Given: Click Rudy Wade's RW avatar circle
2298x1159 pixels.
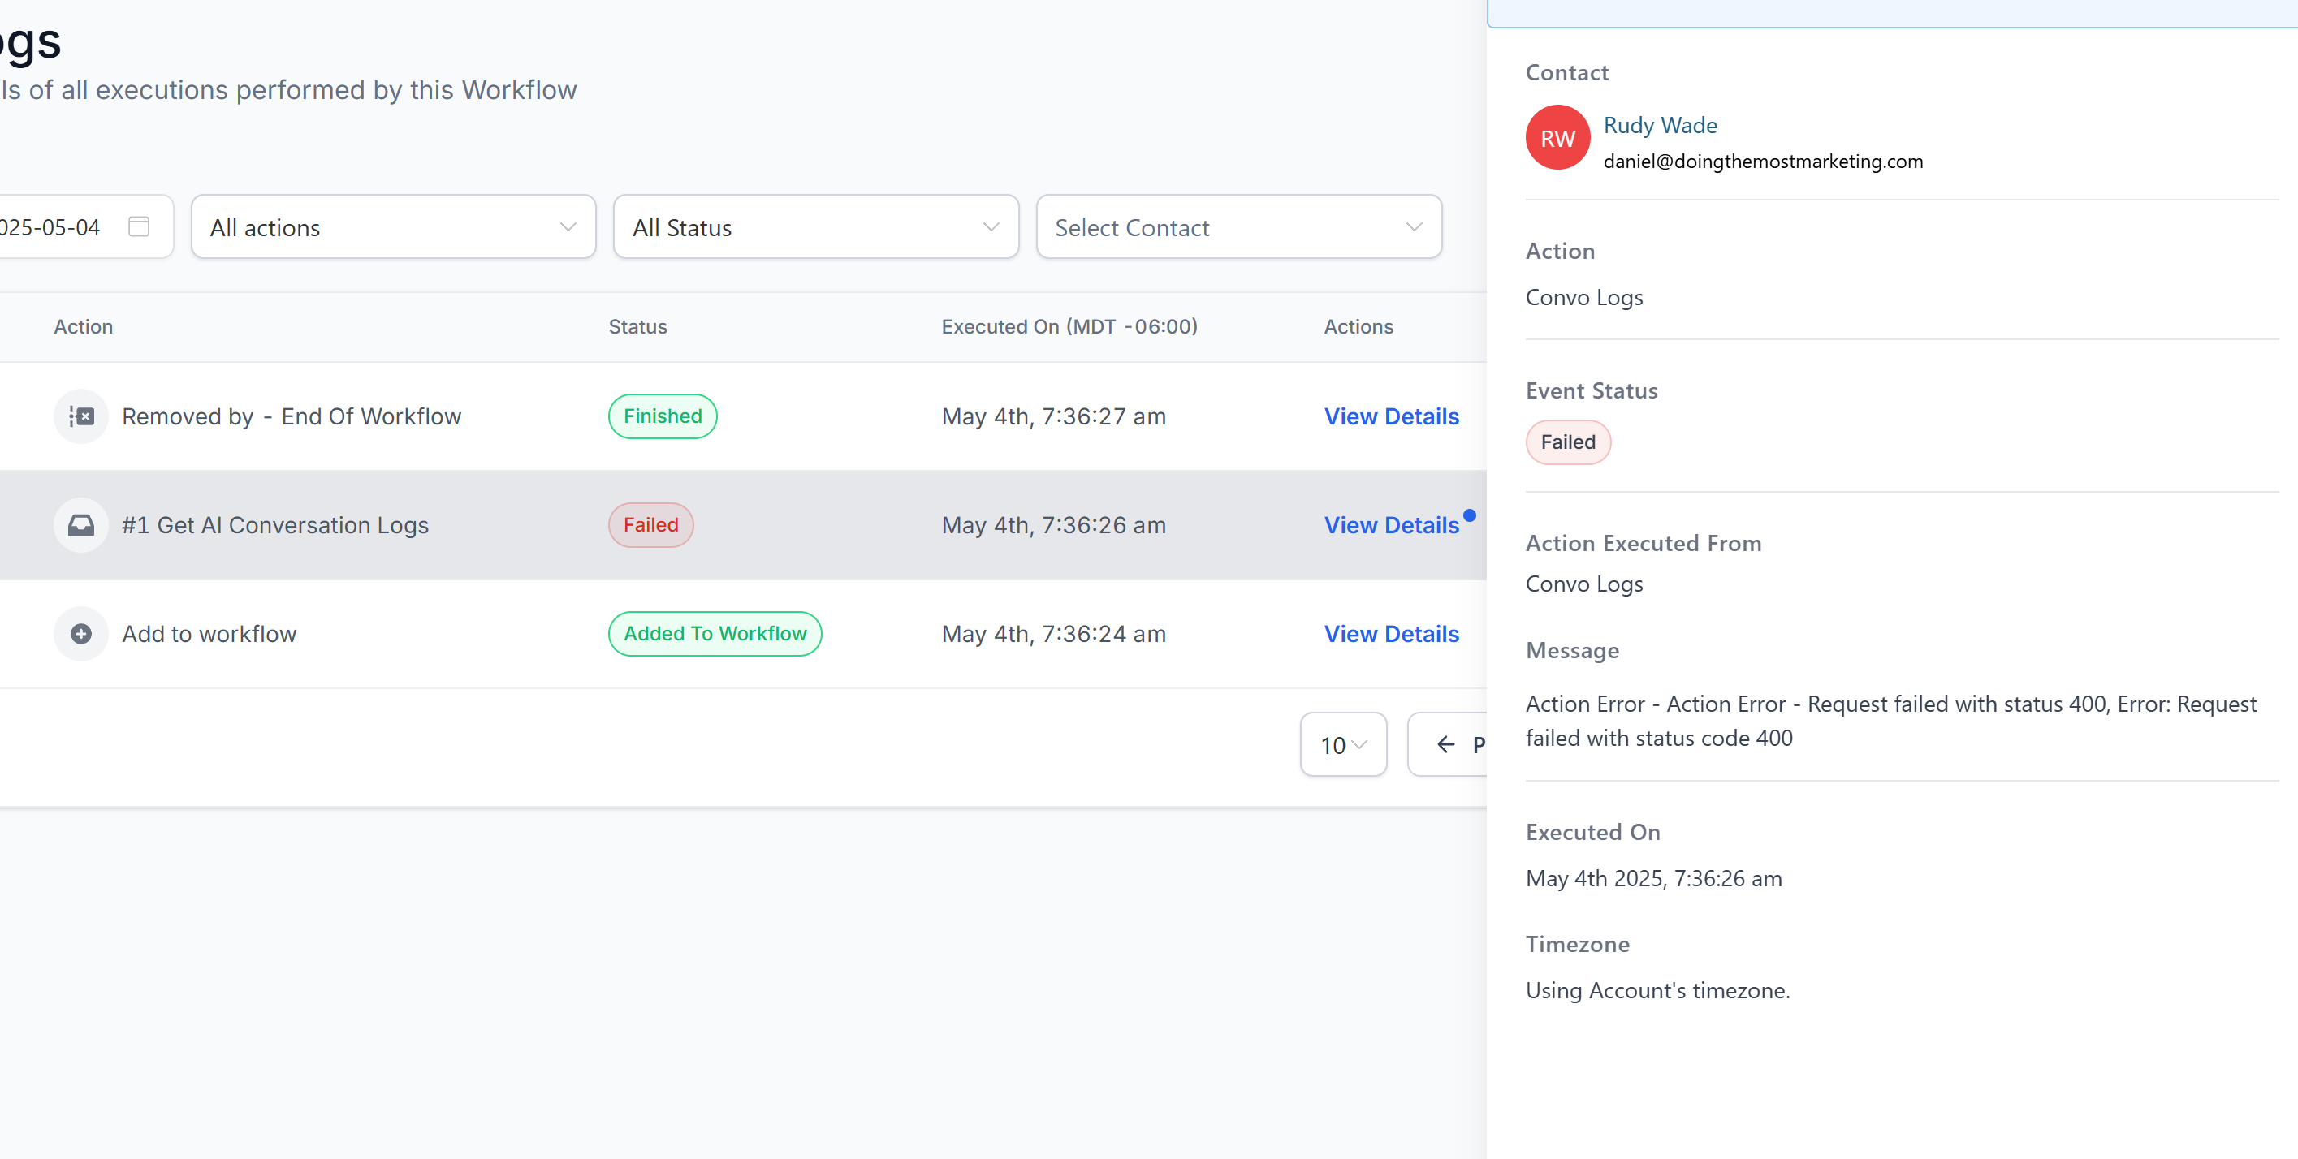Looking at the screenshot, I should [1557, 137].
